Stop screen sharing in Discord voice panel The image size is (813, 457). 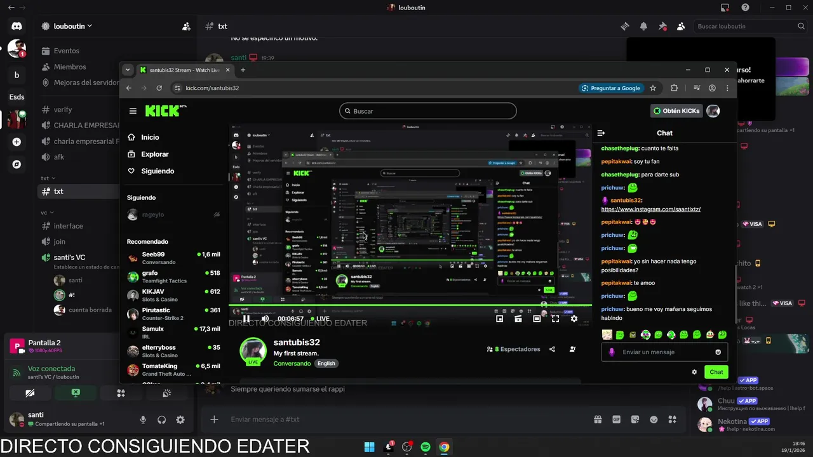(x=76, y=394)
